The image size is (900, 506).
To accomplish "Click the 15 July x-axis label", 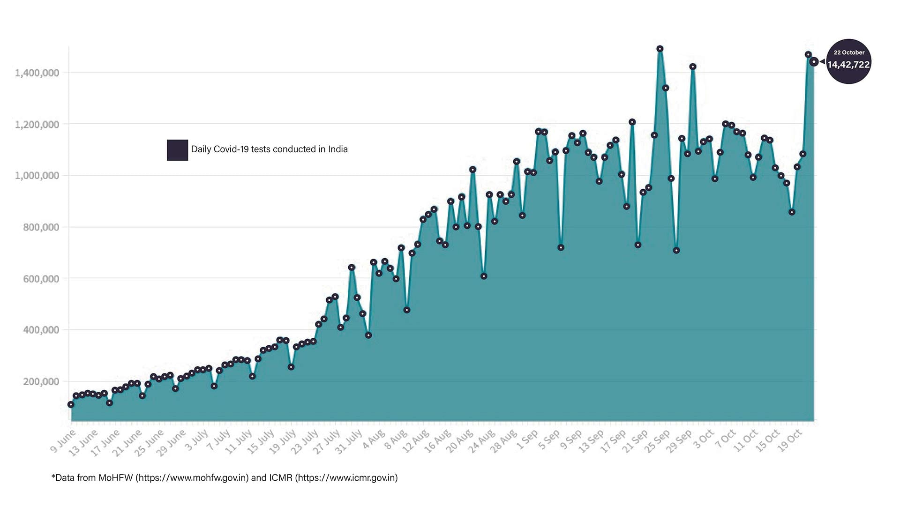I will tap(261, 441).
